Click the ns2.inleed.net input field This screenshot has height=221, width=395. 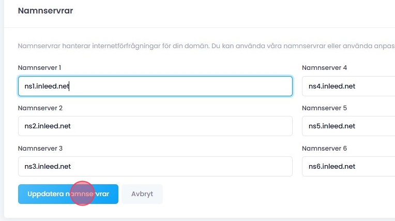pyautogui.click(x=155, y=126)
